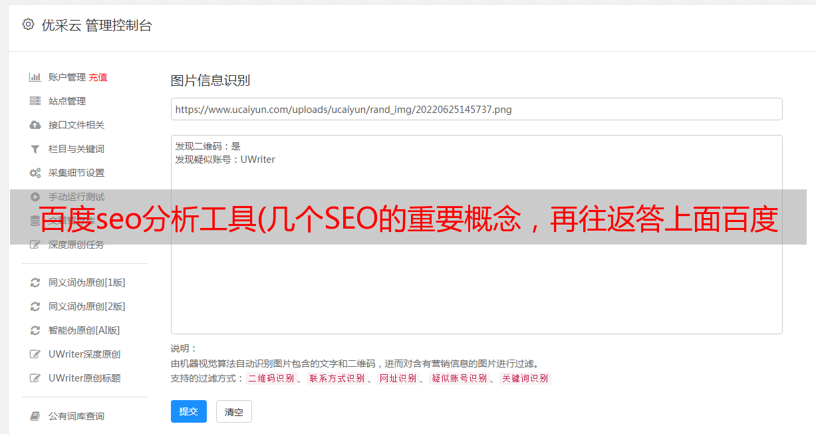Click the red 充值 link
The height and width of the screenshot is (434, 816).
click(98, 77)
